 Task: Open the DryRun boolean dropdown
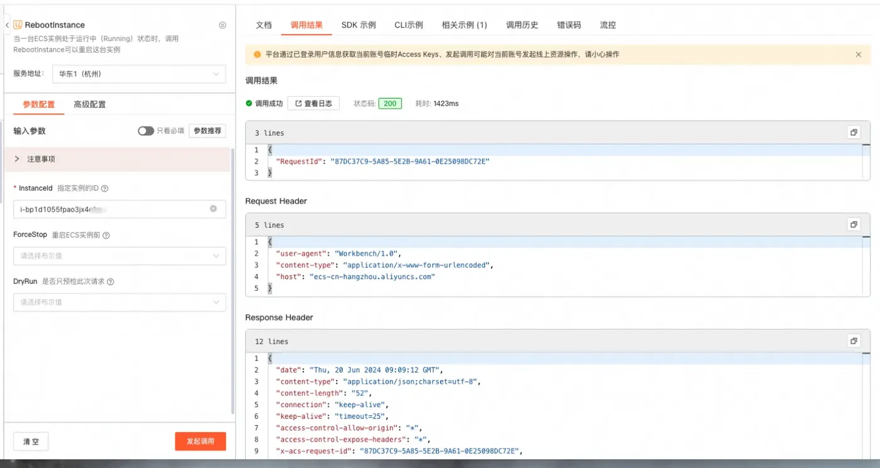tap(119, 302)
